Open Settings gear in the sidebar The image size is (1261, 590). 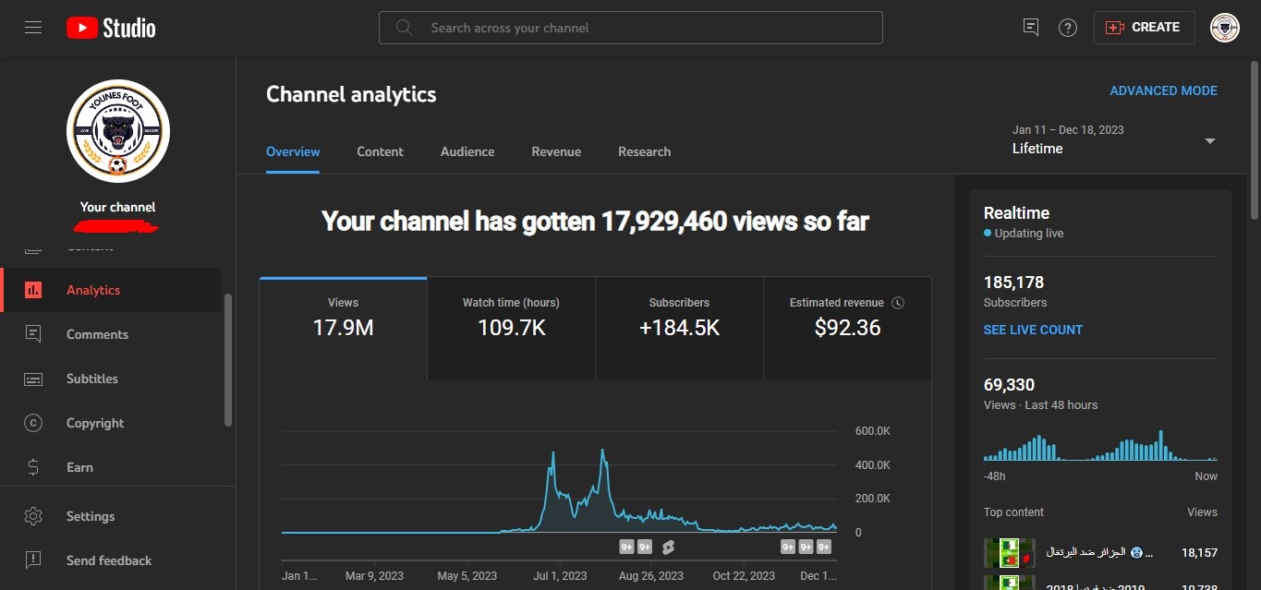tap(33, 516)
